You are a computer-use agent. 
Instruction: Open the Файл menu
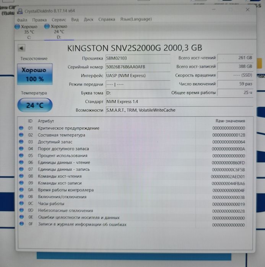click(x=22, y=20)
